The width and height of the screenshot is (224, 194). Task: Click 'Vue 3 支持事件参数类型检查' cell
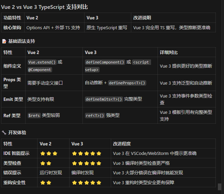186,99
